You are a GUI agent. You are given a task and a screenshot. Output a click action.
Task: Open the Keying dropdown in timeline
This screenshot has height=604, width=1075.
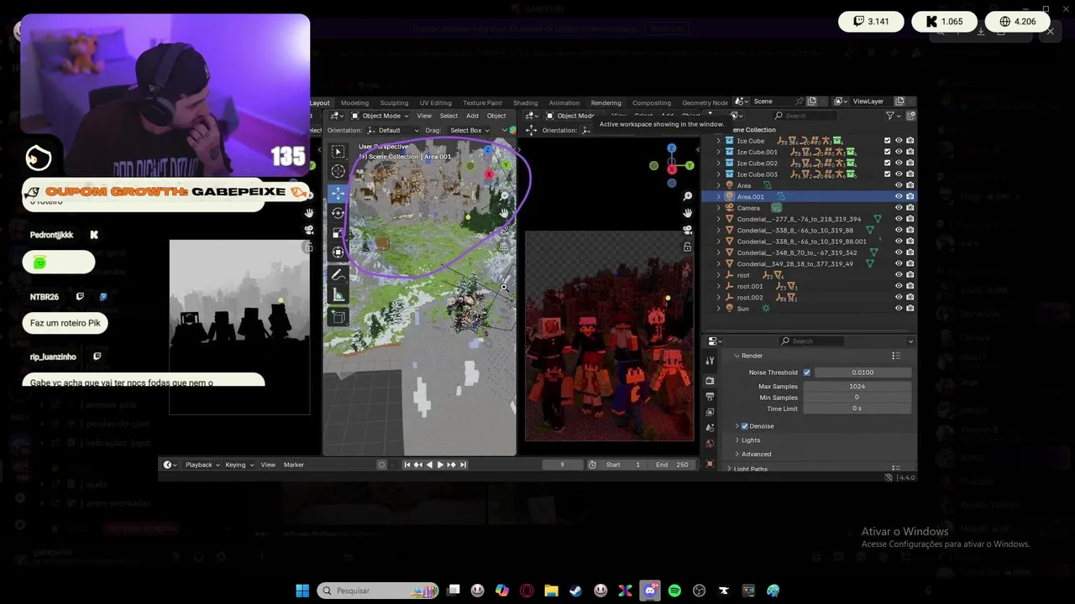(239, 465)
